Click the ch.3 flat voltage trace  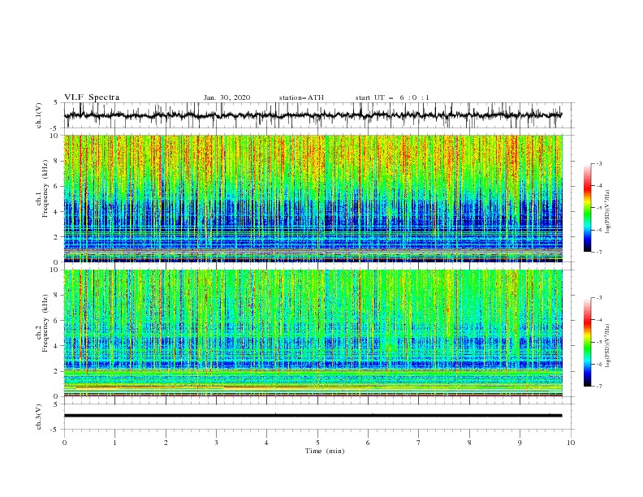313,416
